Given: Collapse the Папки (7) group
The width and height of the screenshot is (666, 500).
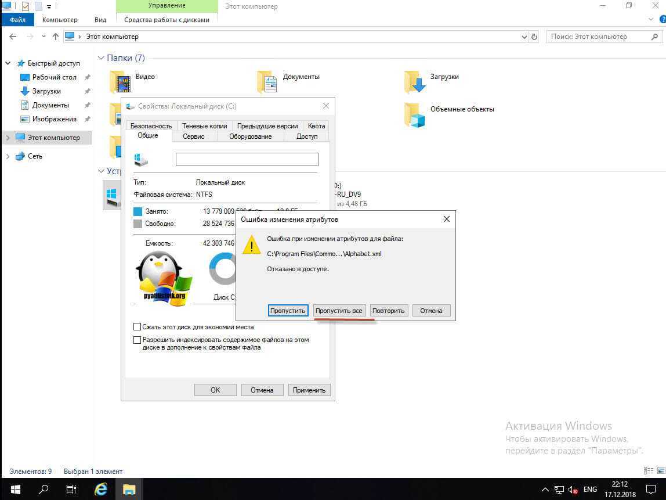Looking at the screenshot, I should (x=101, y=58).
